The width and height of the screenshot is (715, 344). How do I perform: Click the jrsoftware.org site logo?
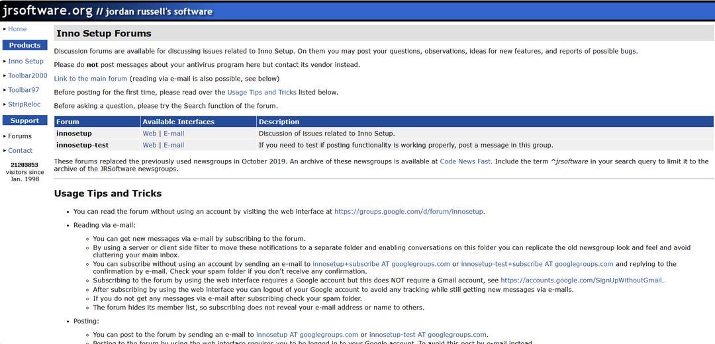(46, 11)
